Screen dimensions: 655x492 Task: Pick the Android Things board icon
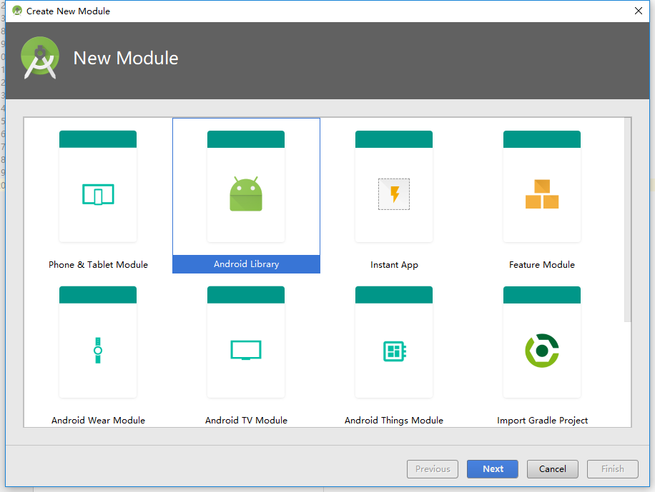click(394, 351)
